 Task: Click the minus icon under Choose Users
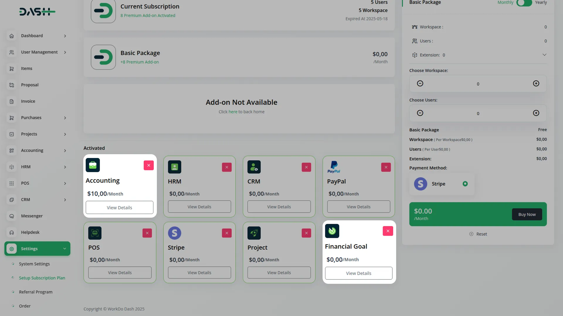[420, 113]
